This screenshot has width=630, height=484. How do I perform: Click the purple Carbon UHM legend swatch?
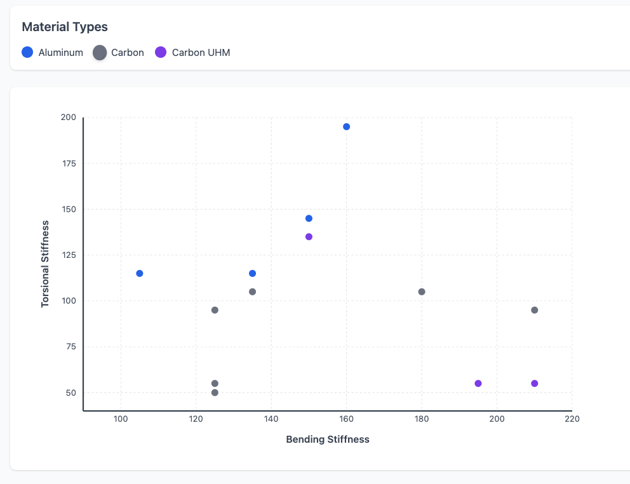(161, 53)
